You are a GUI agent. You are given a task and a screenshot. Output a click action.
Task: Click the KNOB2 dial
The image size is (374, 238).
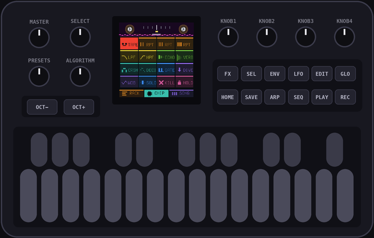[266, 37]
